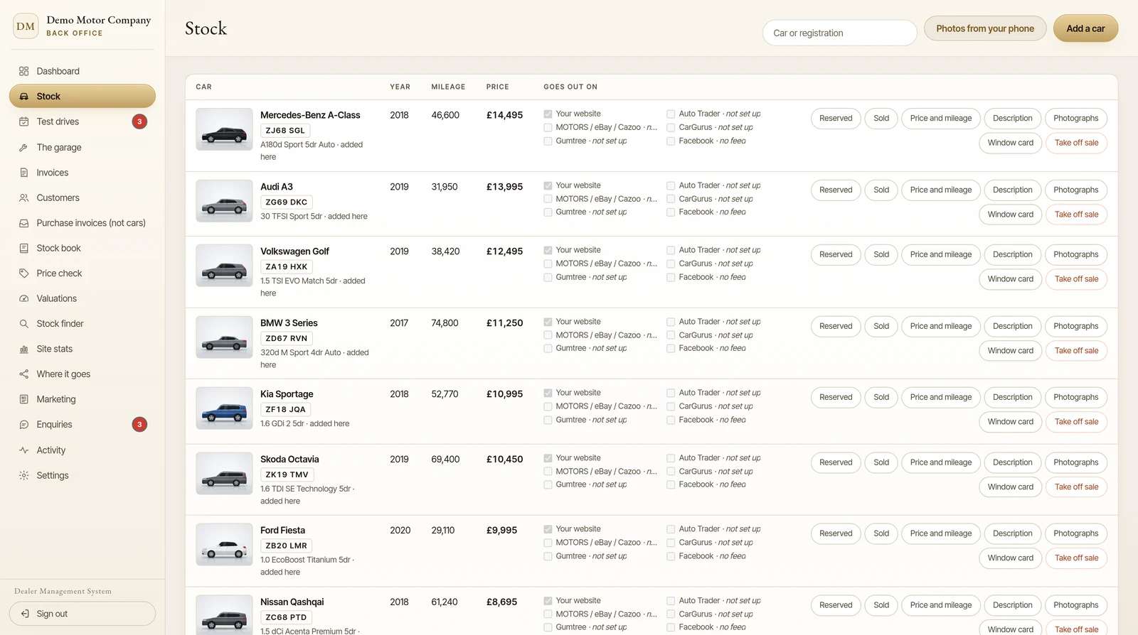Click the Invoices document icon
The width and height of the screenshot is (1138, 635).
click(23, 173)
